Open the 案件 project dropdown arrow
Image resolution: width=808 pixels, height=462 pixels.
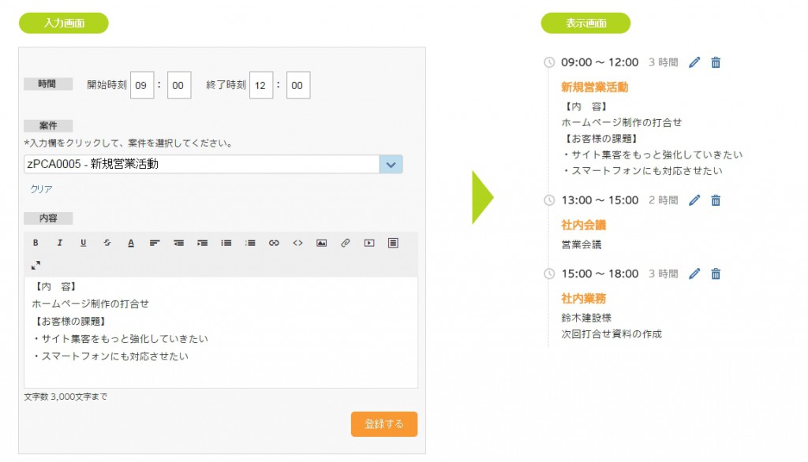point(391,164)
